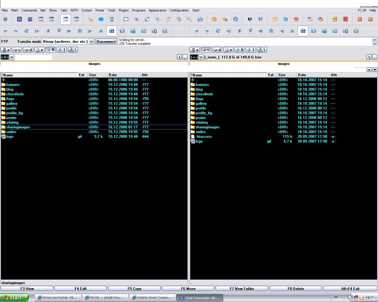The image size is (378, 302).
Task: Click the wrench icon in the top toolbar
Action: 90,19
